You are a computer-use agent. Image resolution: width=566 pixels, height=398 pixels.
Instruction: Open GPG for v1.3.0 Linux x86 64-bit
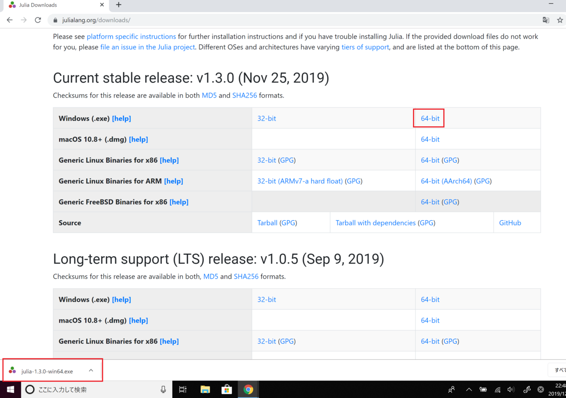click(x=451, y=160)
